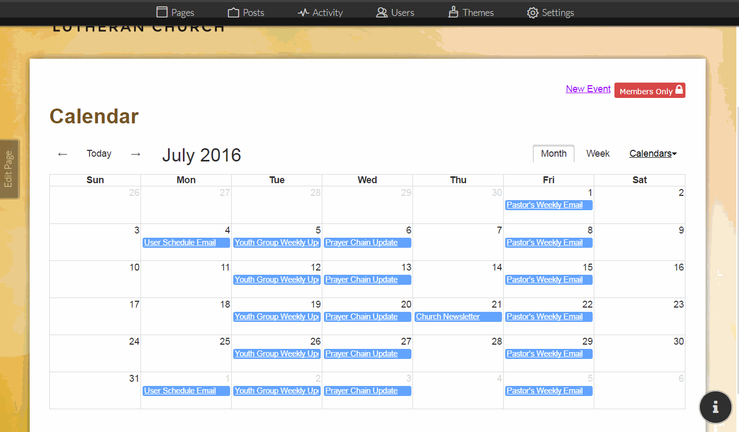Open the New Event link
Screen dimensions: 739x432
(588, 89)
